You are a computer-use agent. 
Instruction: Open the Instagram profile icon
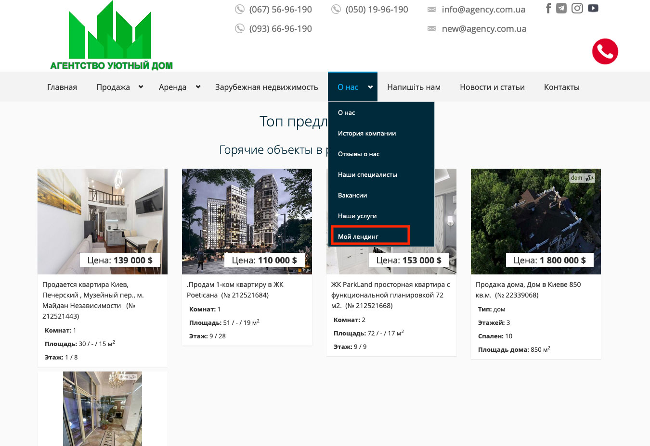(577, 8)
